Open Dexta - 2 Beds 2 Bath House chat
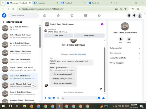The width and height of the screenshot is (146, 109). [20, 93]
